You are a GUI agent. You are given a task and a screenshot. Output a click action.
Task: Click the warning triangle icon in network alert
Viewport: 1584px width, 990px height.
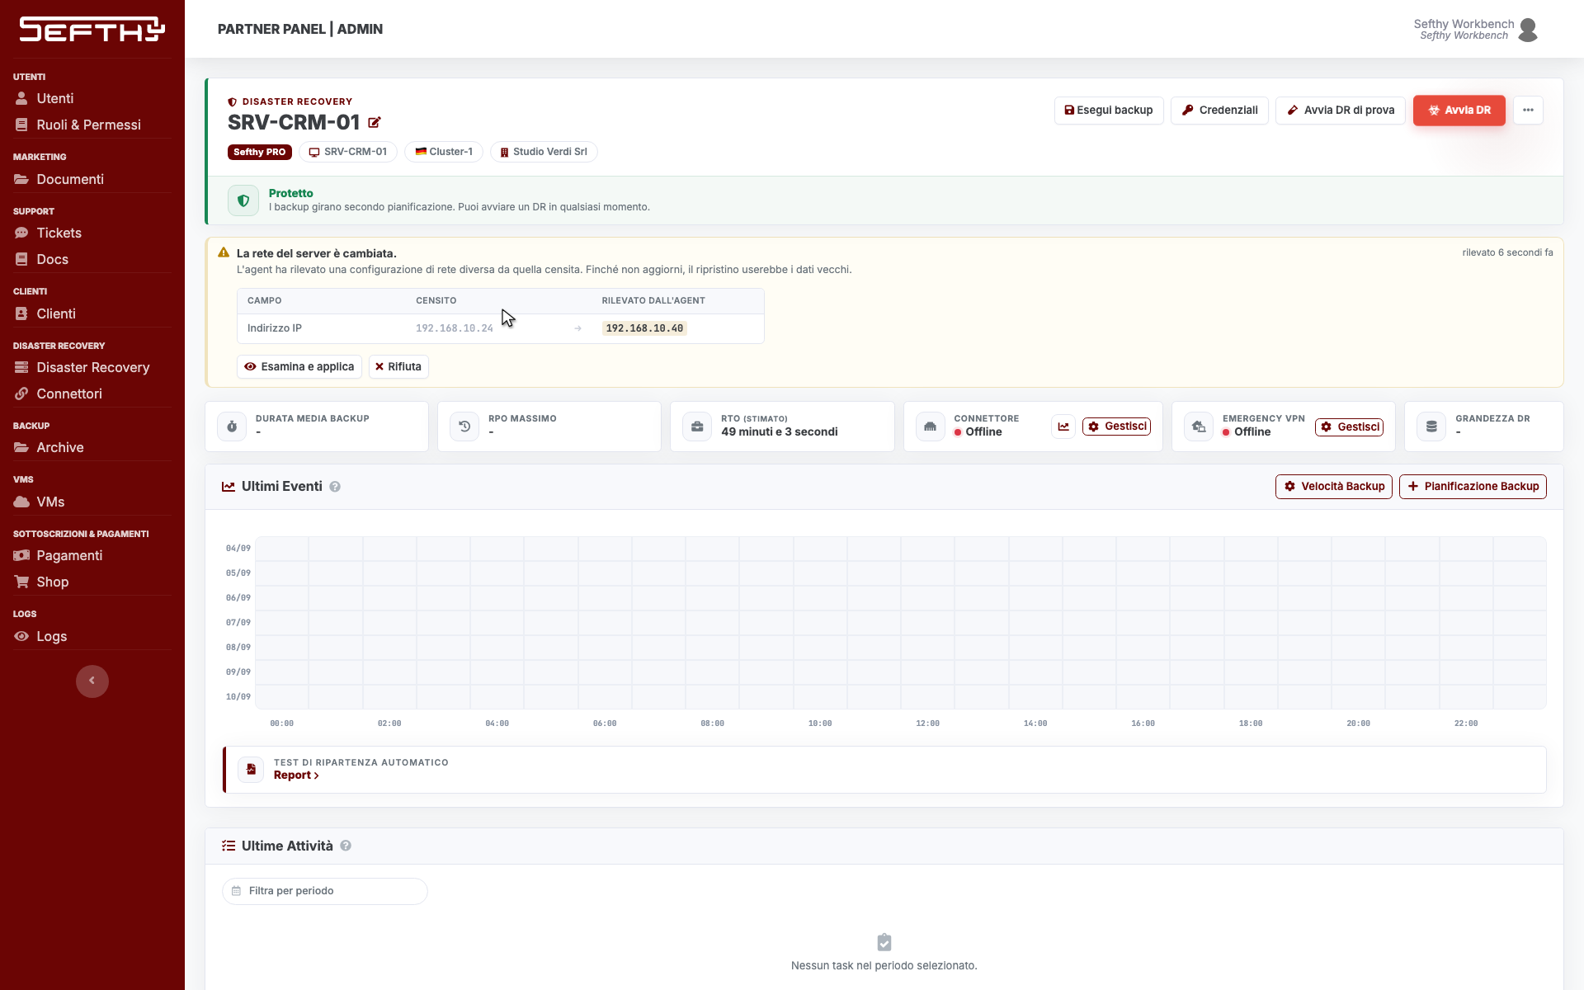coord(224,252)
